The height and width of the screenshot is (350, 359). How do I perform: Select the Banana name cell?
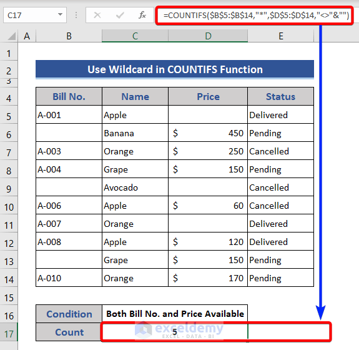click(x=135, y=132)
